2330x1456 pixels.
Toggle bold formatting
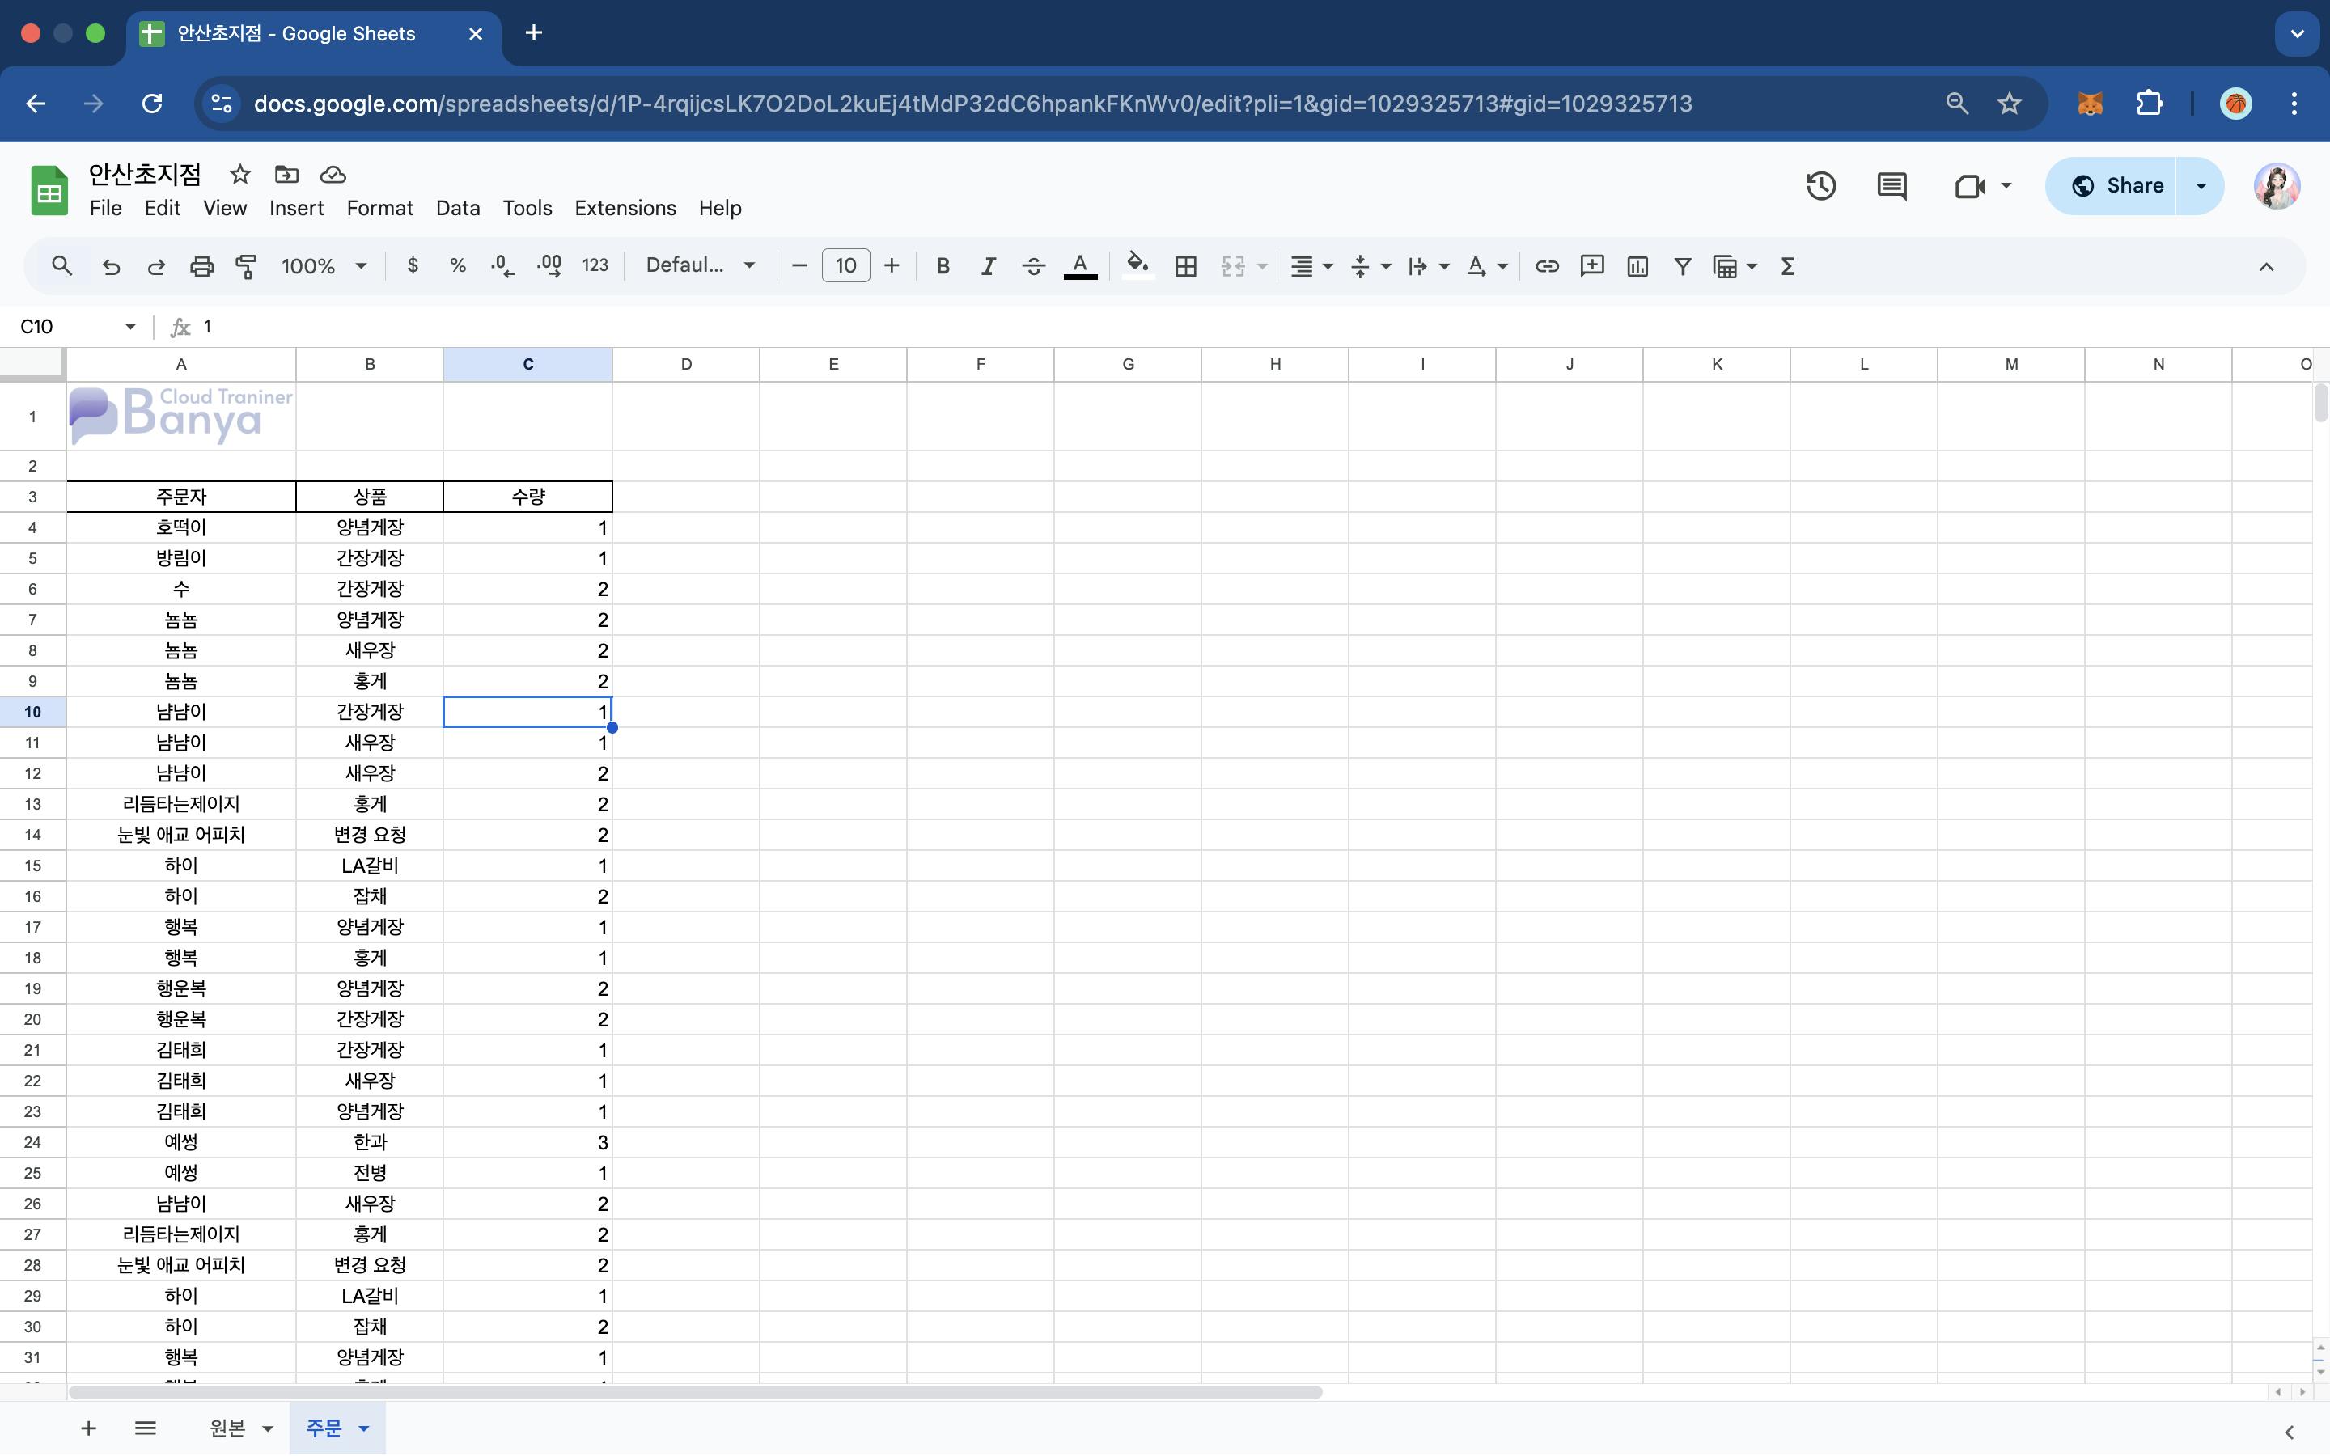click(x=943, y=267)
